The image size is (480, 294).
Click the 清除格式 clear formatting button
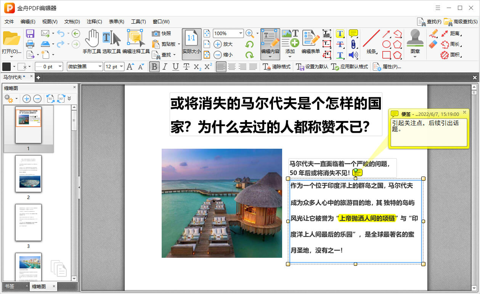click(x=277, y=67)
